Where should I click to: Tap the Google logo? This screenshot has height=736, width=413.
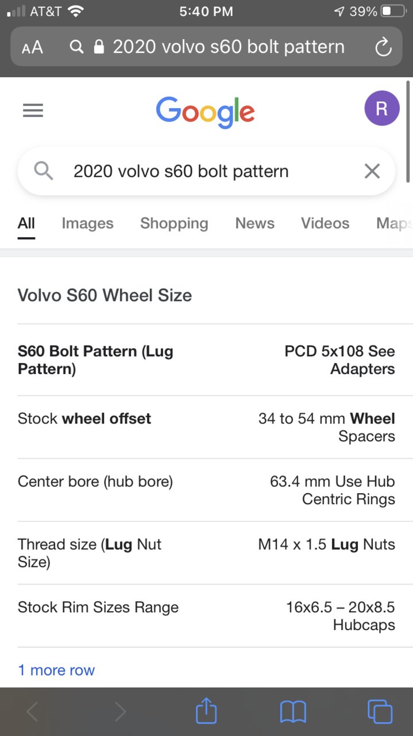[205, 112]
